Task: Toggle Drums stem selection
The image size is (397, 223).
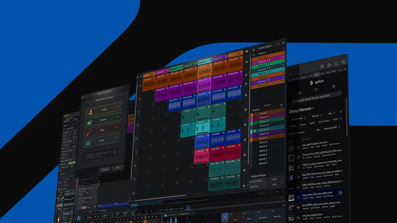Action: [x=103, y=120]
